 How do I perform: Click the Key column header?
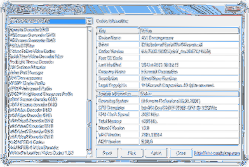(117, 31)
